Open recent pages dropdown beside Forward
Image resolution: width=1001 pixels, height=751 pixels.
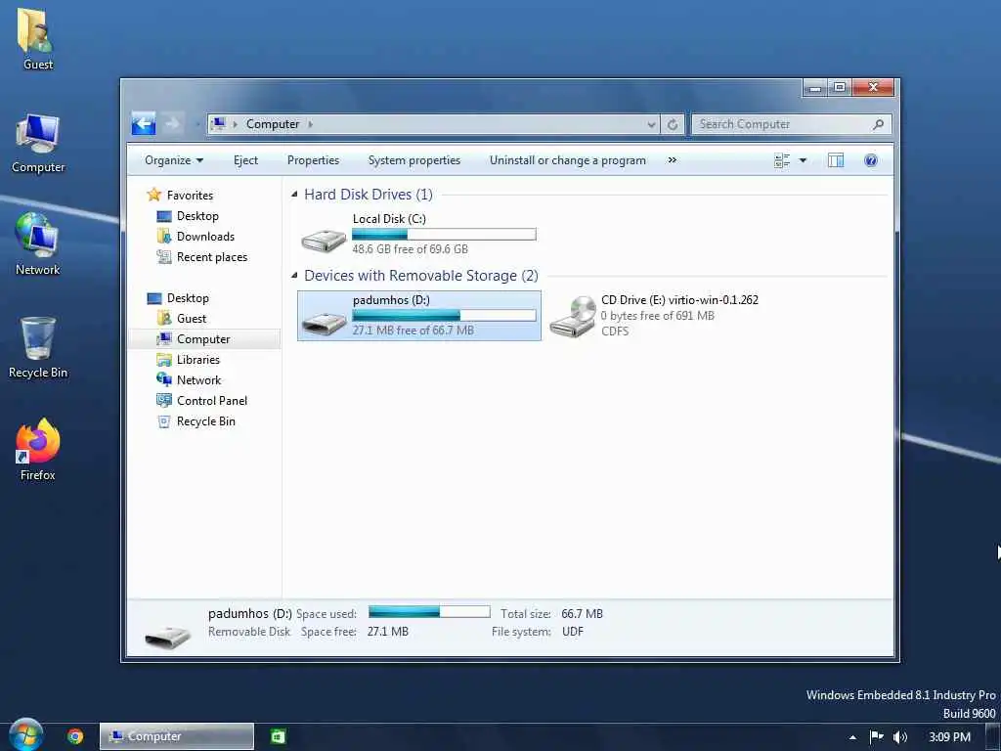click(197, 124)
